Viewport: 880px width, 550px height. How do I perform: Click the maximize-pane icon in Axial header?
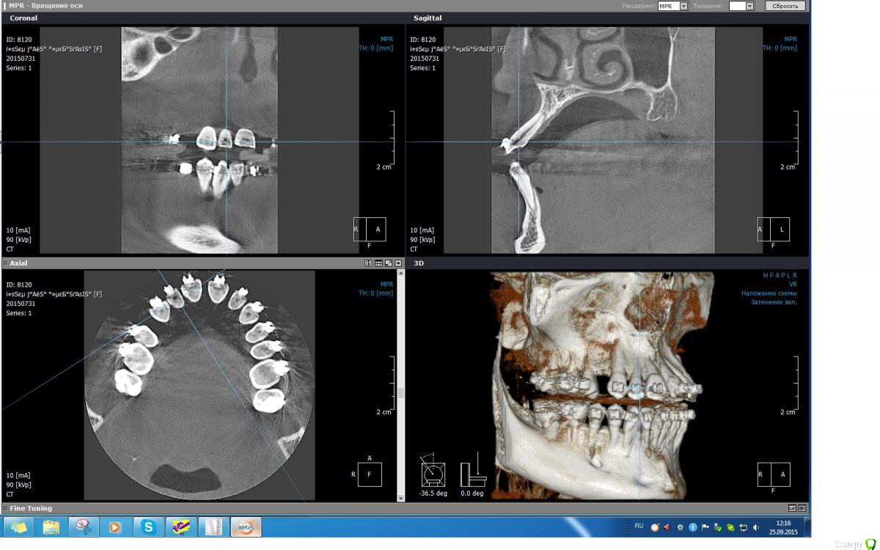click(x=388, y=263)
